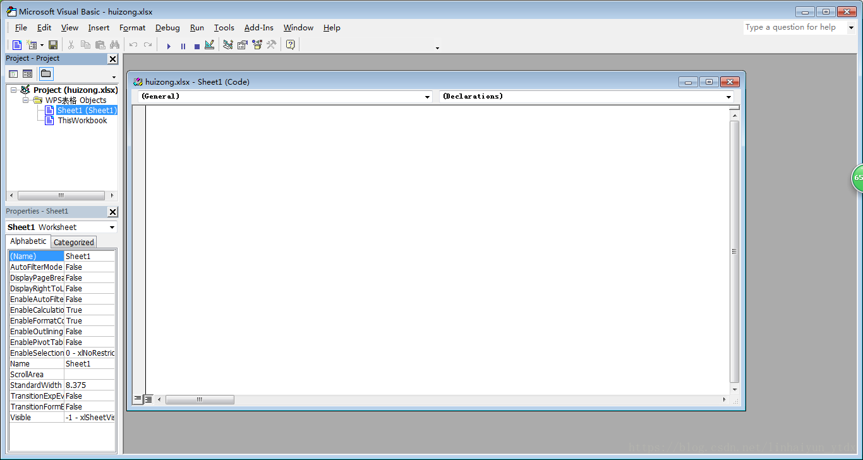Run the macro with the play icon
Image resolution: width=863 pixels, height=460 pixels.
tap(169, 45)
